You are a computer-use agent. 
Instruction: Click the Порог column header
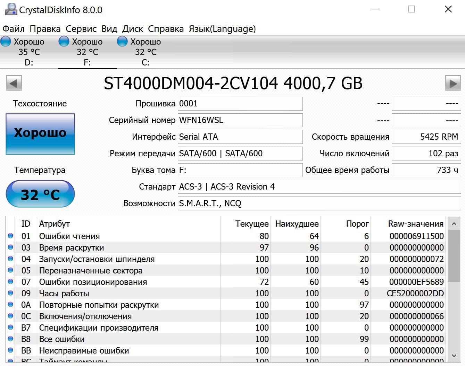point(346,224)
